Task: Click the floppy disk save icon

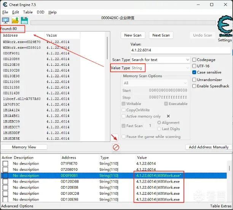Action: (24, 20)
